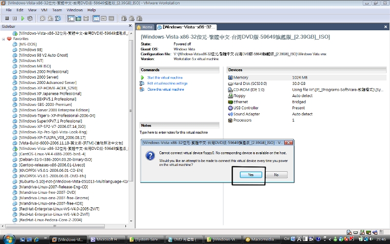Click the Internet Explorer quick launch icon
Viewport: 390px width, 244px height.
[x=36, y=240]
